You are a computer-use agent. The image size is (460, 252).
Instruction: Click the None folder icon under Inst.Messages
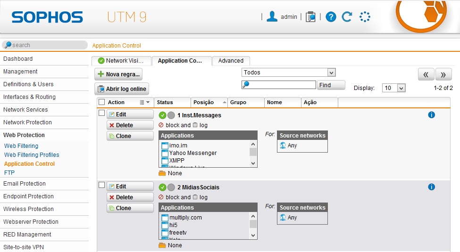pyautogui.click(x=162, y=173)
